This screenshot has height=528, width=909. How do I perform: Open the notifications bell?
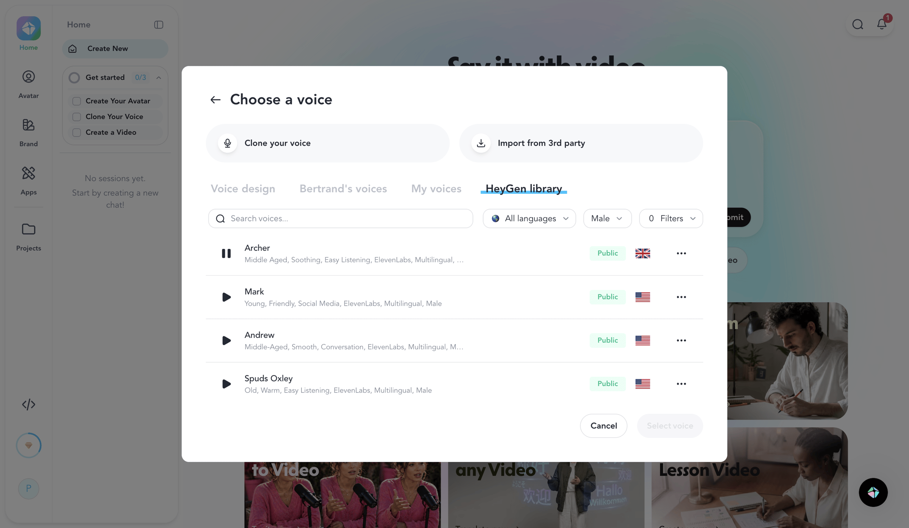(x=881, y=24)
